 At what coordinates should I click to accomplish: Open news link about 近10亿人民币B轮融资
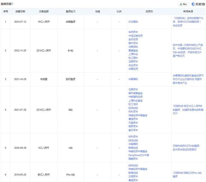click(x=188, y=110)
